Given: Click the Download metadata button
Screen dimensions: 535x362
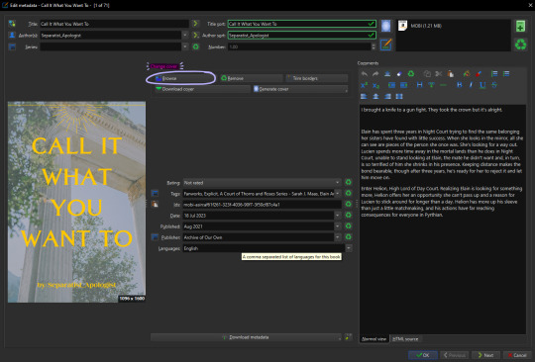Looking at the screenshot, I should click(246, 337).
